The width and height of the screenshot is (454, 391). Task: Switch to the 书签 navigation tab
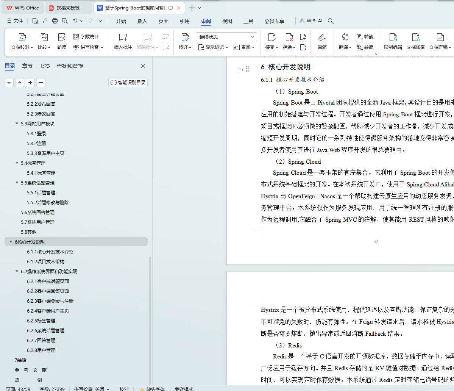(45, 66)
